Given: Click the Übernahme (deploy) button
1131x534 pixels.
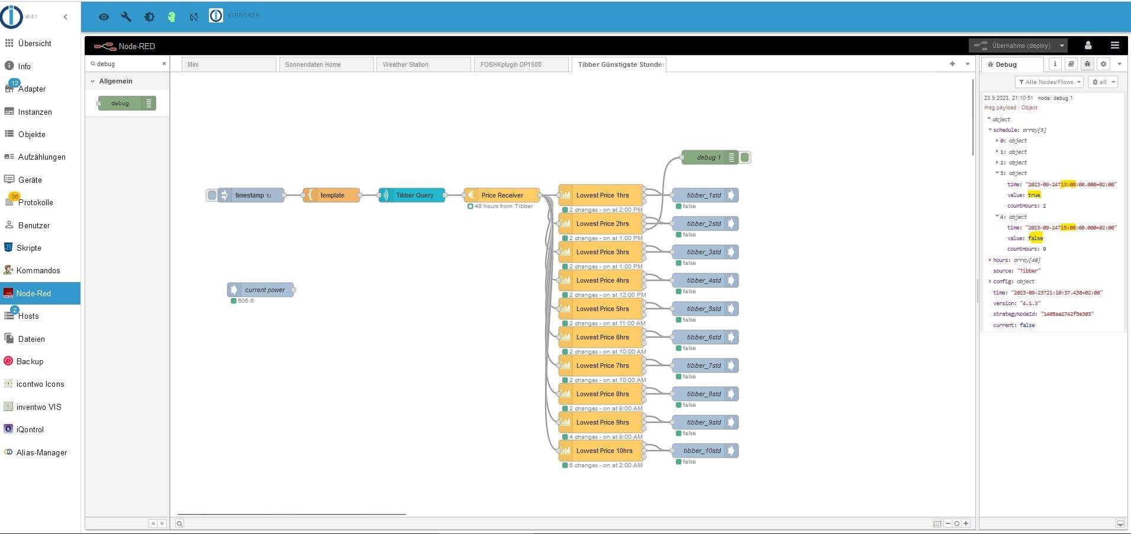Looking at the screenshot, I should pyautogui.click(x=1013, y=46).
